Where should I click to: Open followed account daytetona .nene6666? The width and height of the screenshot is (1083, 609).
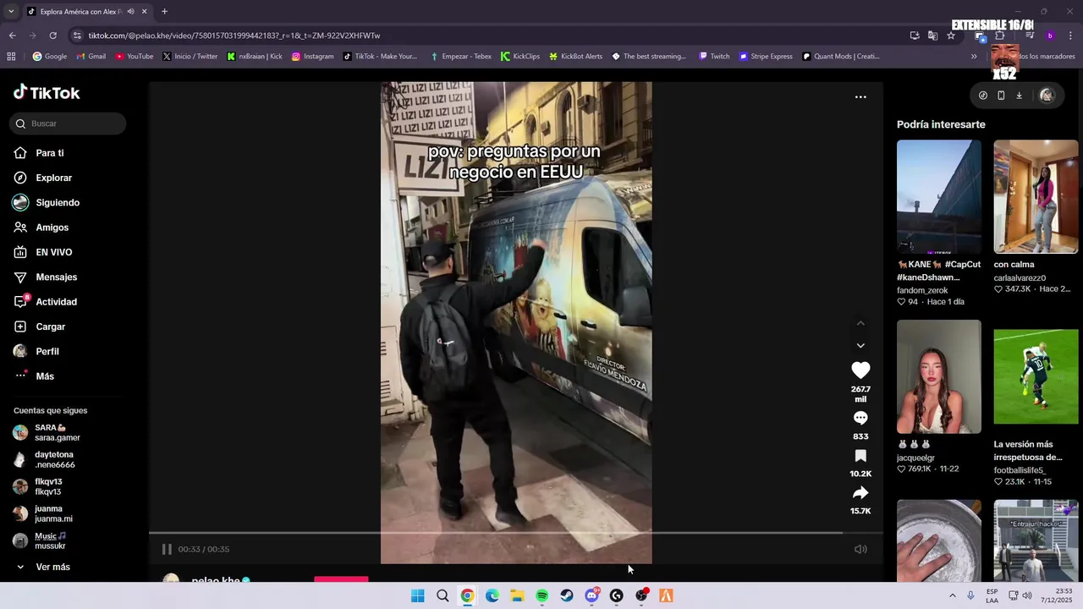pyautogui.click(x=44, y=459)
